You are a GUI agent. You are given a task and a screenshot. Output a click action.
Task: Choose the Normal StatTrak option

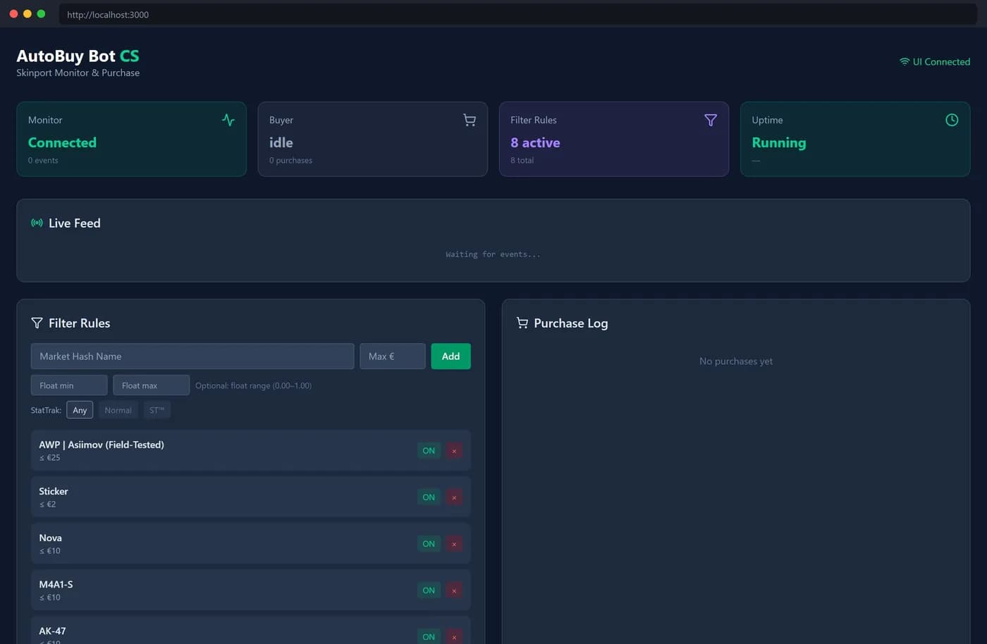click(x=118, y=410)
